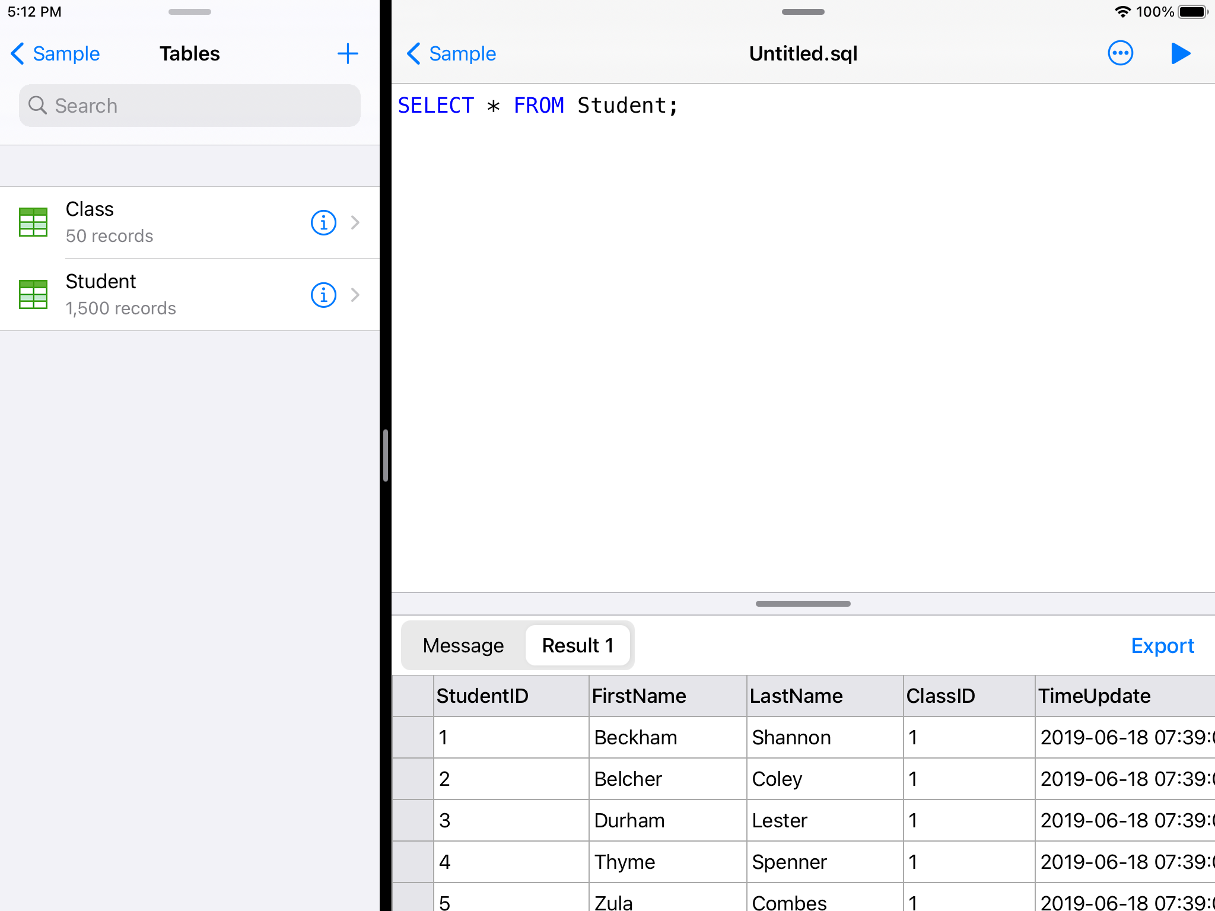View info for the Class table
Viewport: 1215px width, 911px height.
click(323, 222)
